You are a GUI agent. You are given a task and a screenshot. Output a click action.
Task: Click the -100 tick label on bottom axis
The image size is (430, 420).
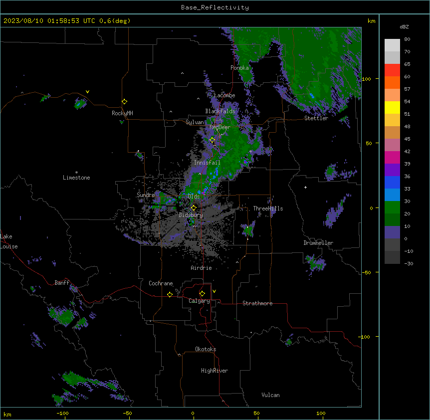coord(62,413)
